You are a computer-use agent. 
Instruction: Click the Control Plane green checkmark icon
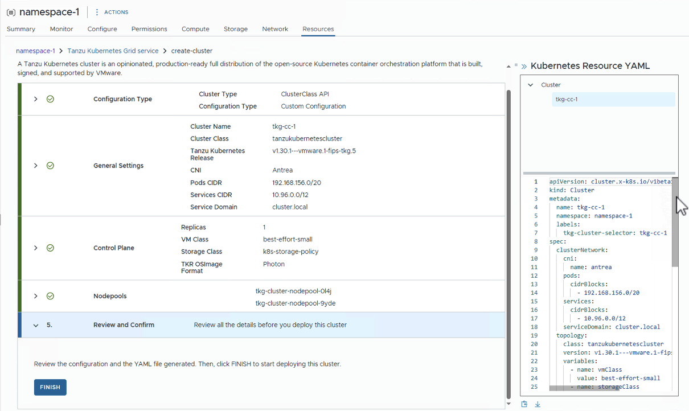[x=50, y=248]
